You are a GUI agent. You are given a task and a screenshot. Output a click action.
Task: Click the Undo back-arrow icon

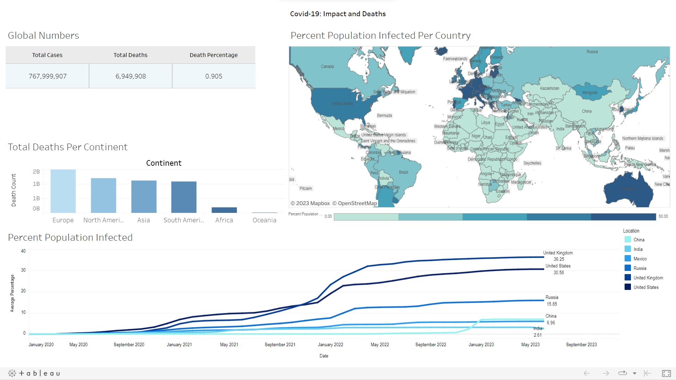(x=587, y=373)
